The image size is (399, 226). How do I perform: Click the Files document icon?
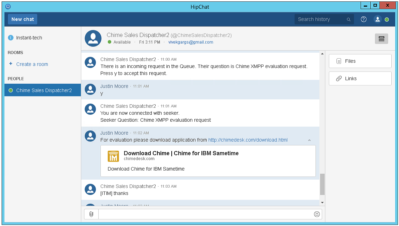click(x=339, y=61)
